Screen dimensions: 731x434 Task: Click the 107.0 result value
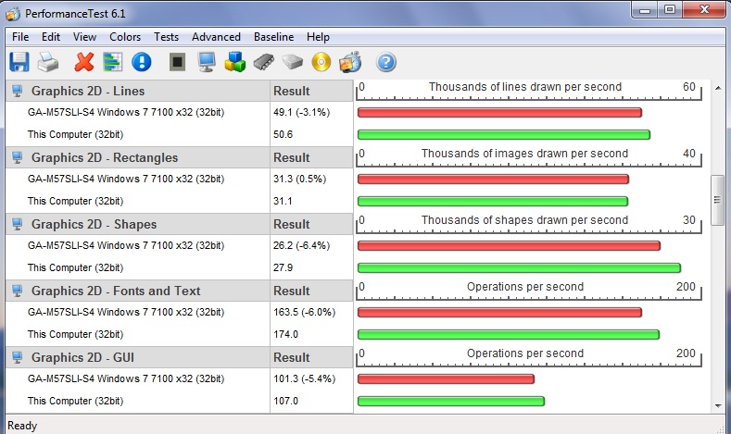[285, 401]
